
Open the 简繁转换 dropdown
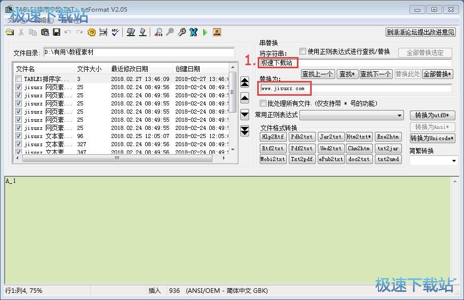click(454, 160)
